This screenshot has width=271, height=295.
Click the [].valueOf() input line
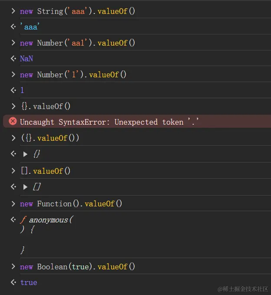tap(46, 171)
